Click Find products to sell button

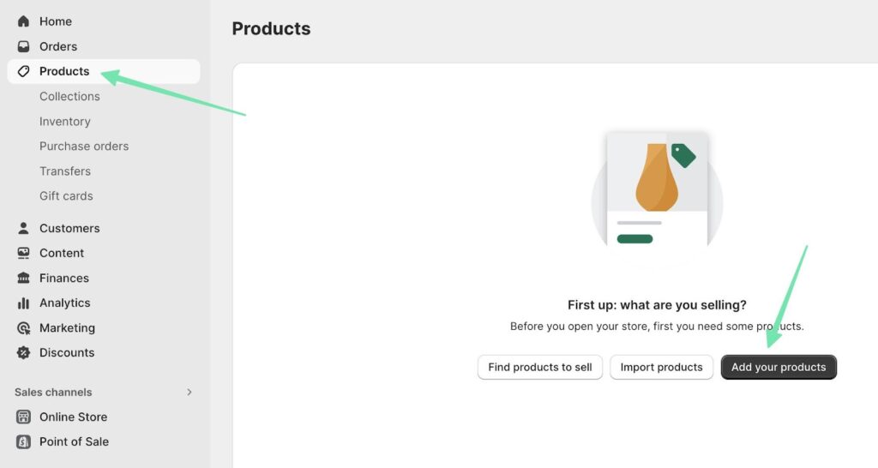pyautogui.click(x=540, y=367)
